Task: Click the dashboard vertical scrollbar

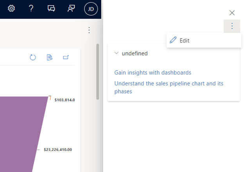Action: point(98,71)
